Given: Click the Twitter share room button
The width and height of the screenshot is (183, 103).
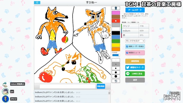Looking at the screenshot, I should pyautogui.click(x=135, y=68).
